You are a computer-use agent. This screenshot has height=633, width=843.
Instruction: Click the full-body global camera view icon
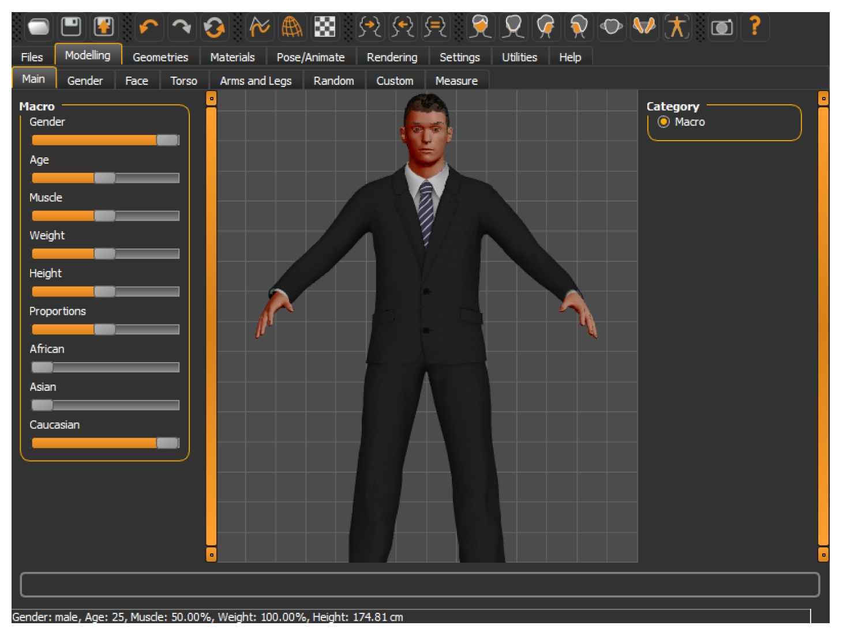tap(677, 27)
